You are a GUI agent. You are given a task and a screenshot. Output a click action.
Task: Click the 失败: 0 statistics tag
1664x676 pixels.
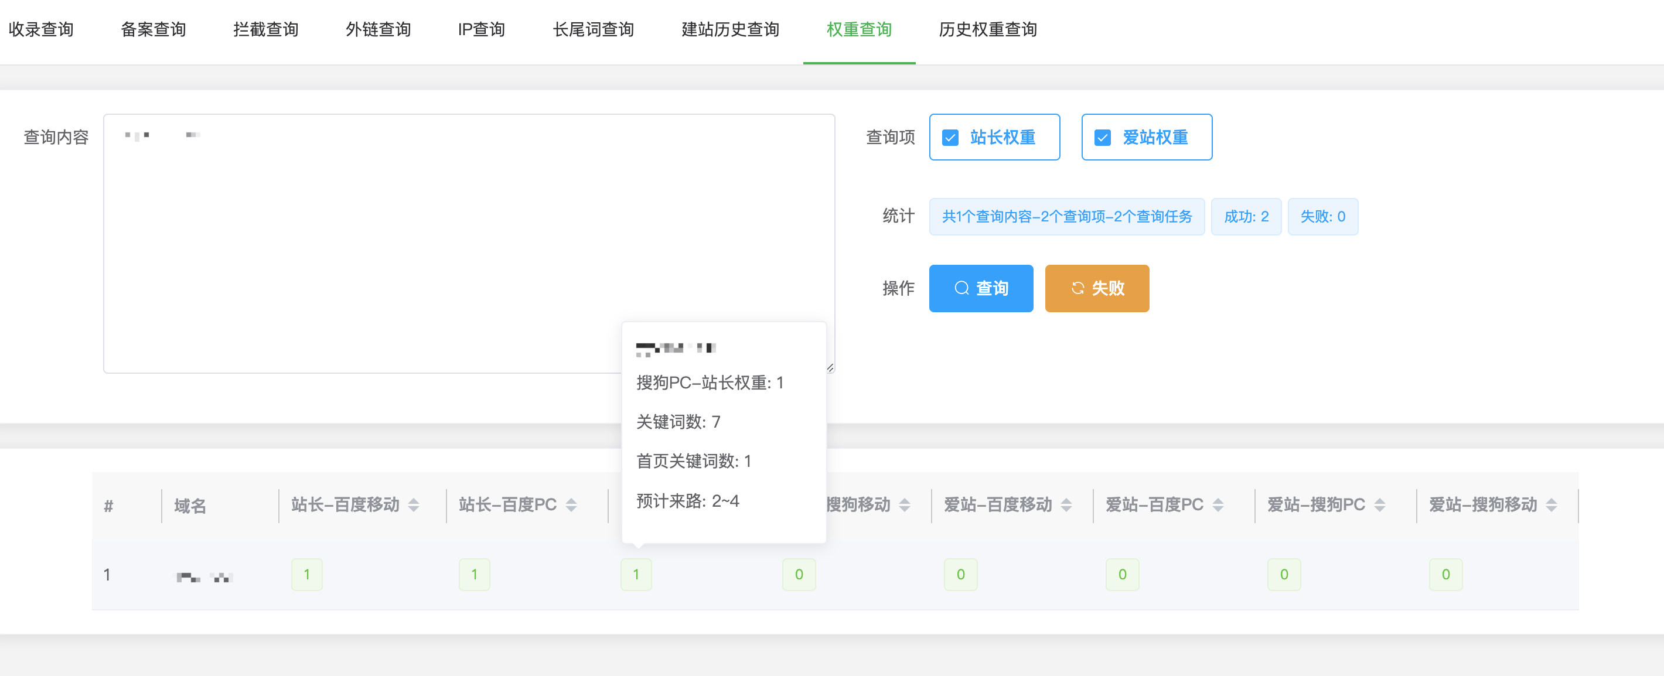[1323, 217]
